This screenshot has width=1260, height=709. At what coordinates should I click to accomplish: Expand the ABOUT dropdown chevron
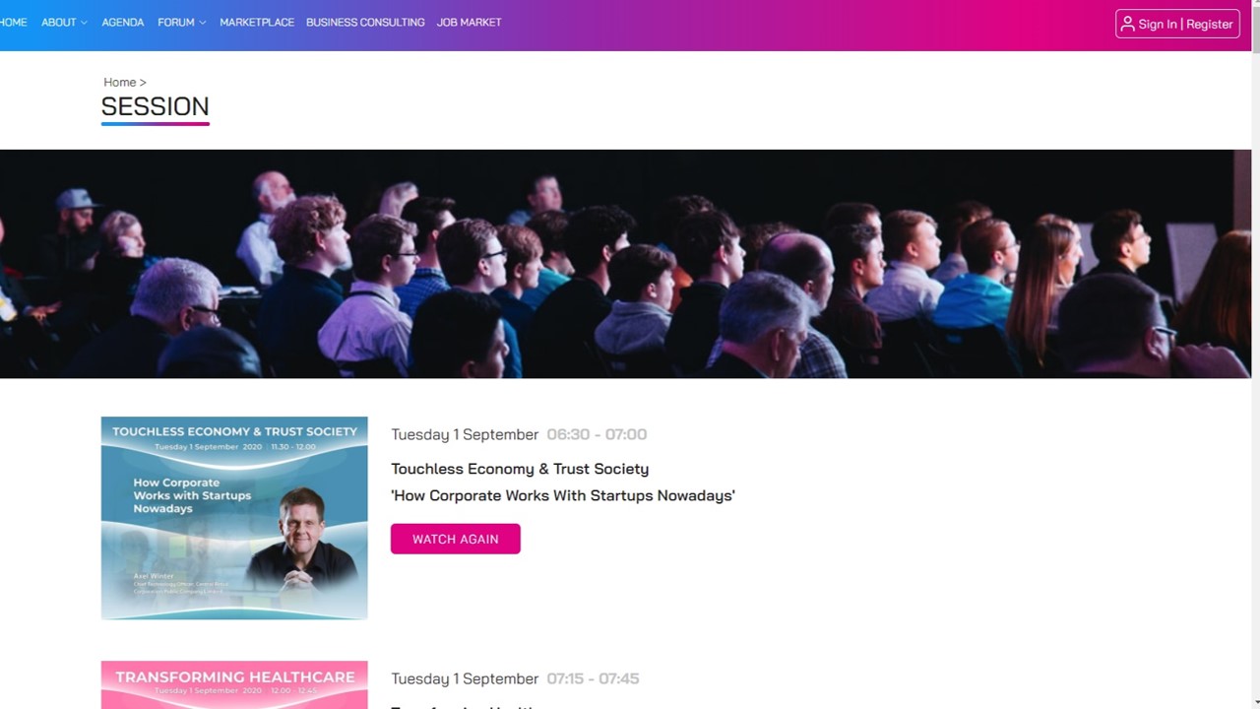(84, 23)
